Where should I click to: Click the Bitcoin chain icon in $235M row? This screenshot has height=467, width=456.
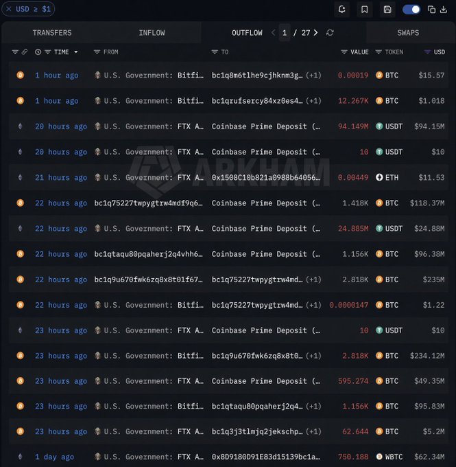[20, 280]
